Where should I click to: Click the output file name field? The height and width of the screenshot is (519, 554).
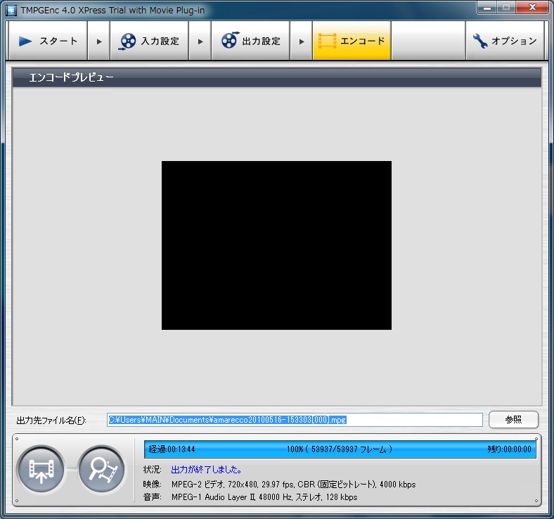tap(295, 420)
